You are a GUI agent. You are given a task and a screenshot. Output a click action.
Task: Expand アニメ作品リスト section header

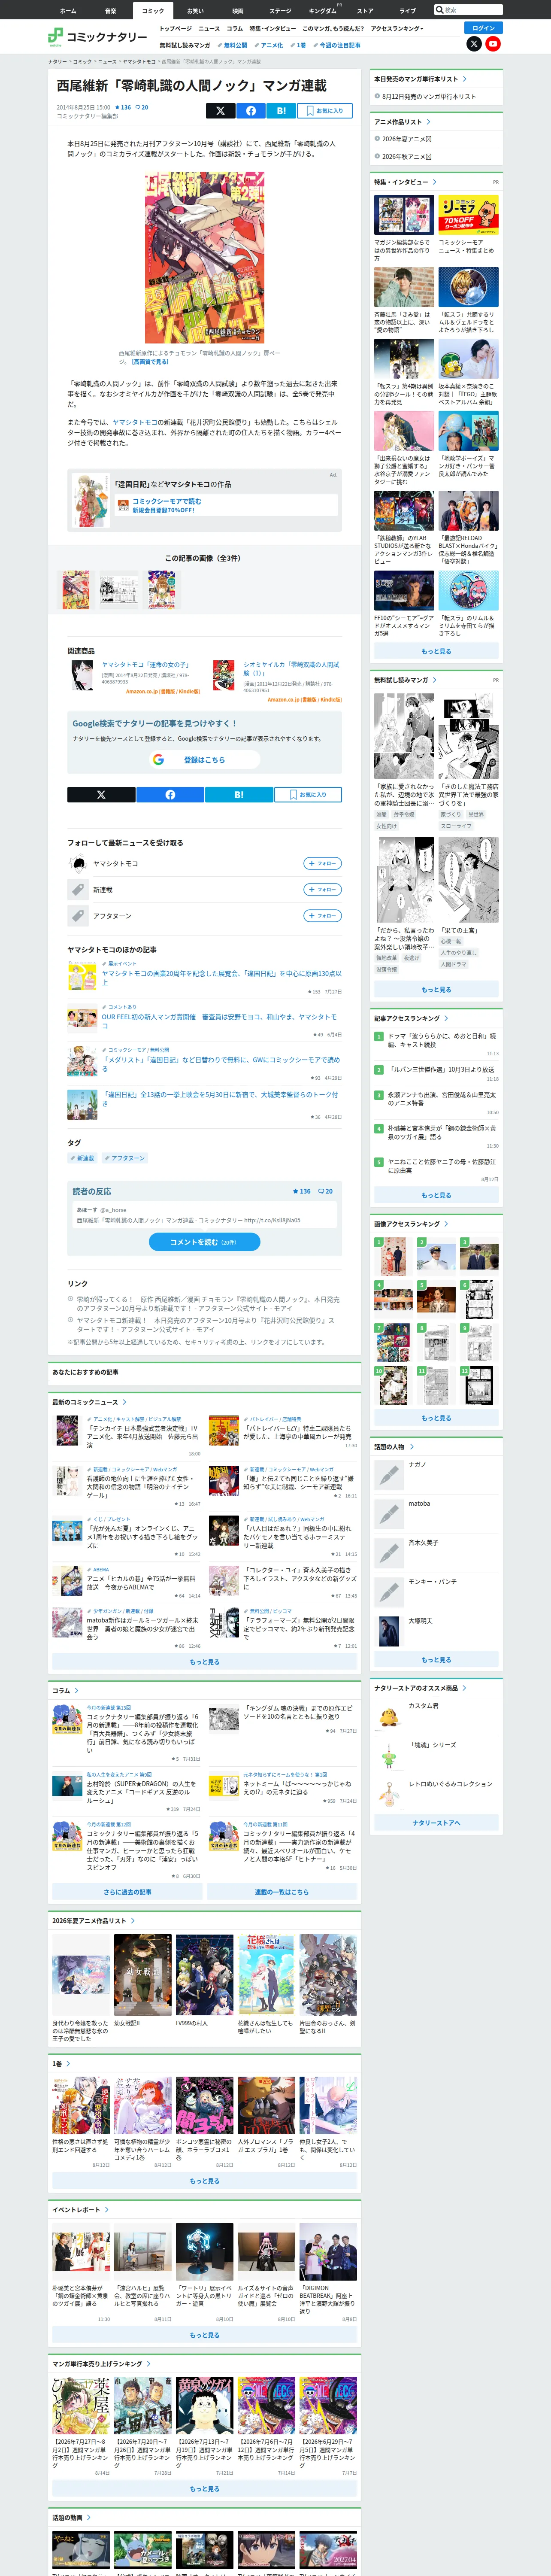[x=402, y=122]
